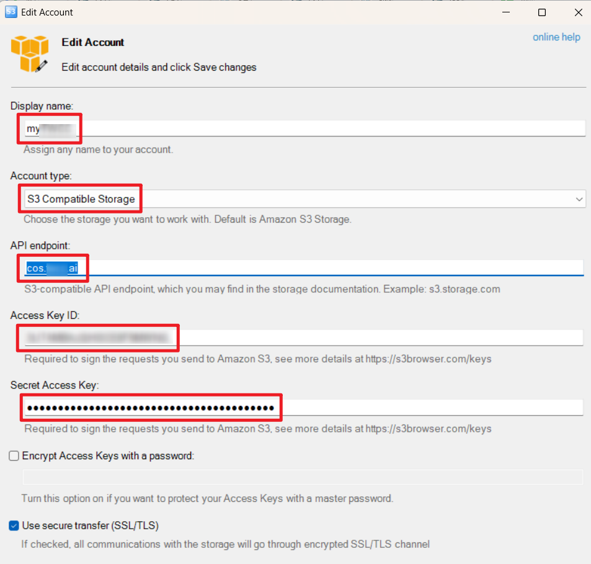The width and height of the screenshot is (591, 564).
Task: Open the online help link
Action: pyautogui.click(x=556, y=37)
